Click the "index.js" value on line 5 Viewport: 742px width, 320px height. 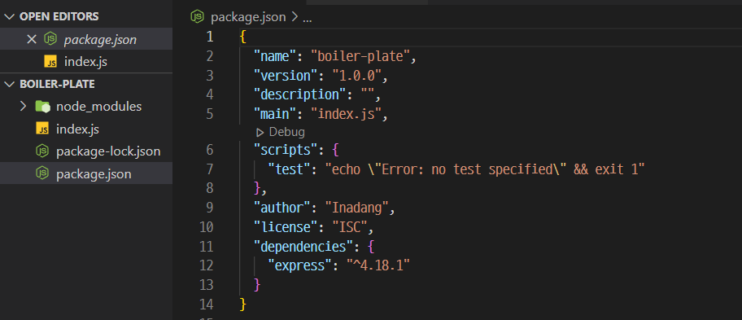346,114
